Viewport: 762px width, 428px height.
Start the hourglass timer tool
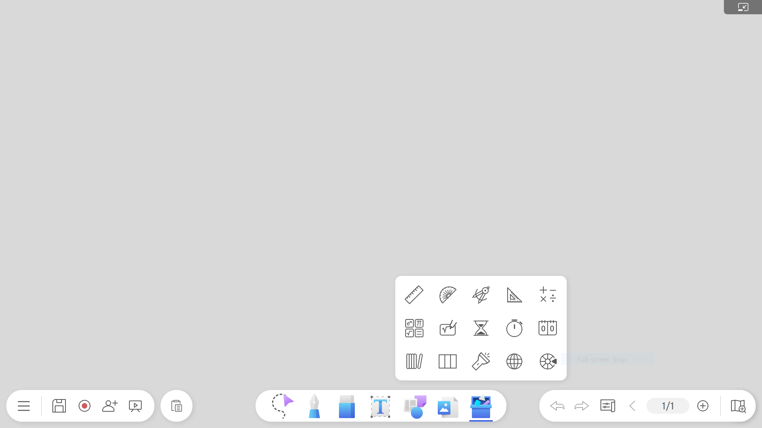click(x=481, y=328)
